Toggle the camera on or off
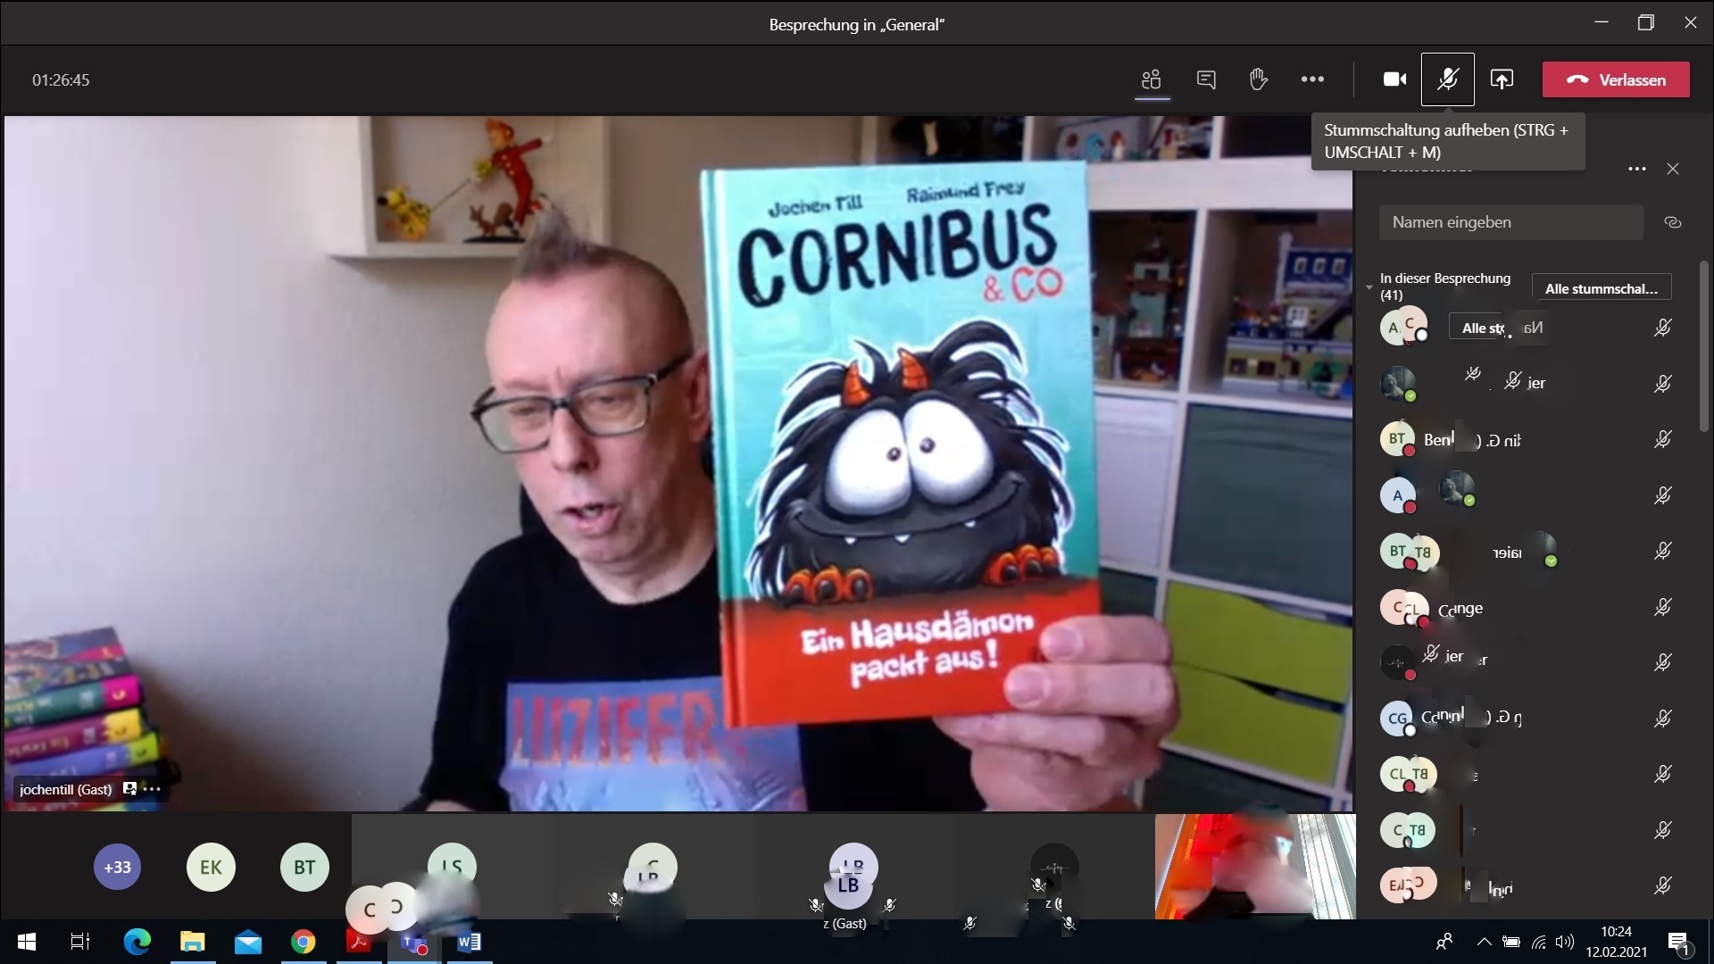This screenshot has height=964, width=1714. coord(1394,79)
